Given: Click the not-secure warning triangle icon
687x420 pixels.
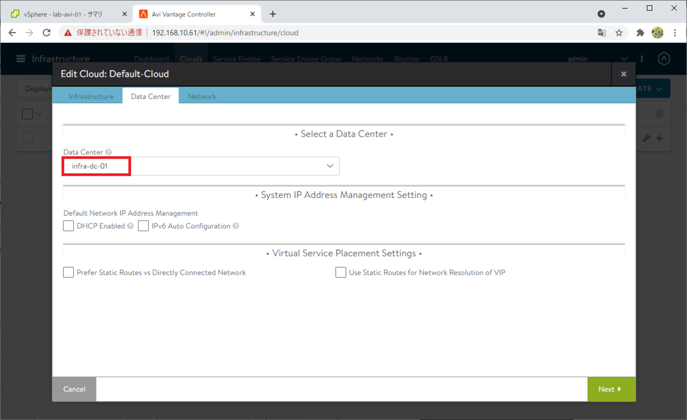Looking at the screenshot, I should [68, 33].
